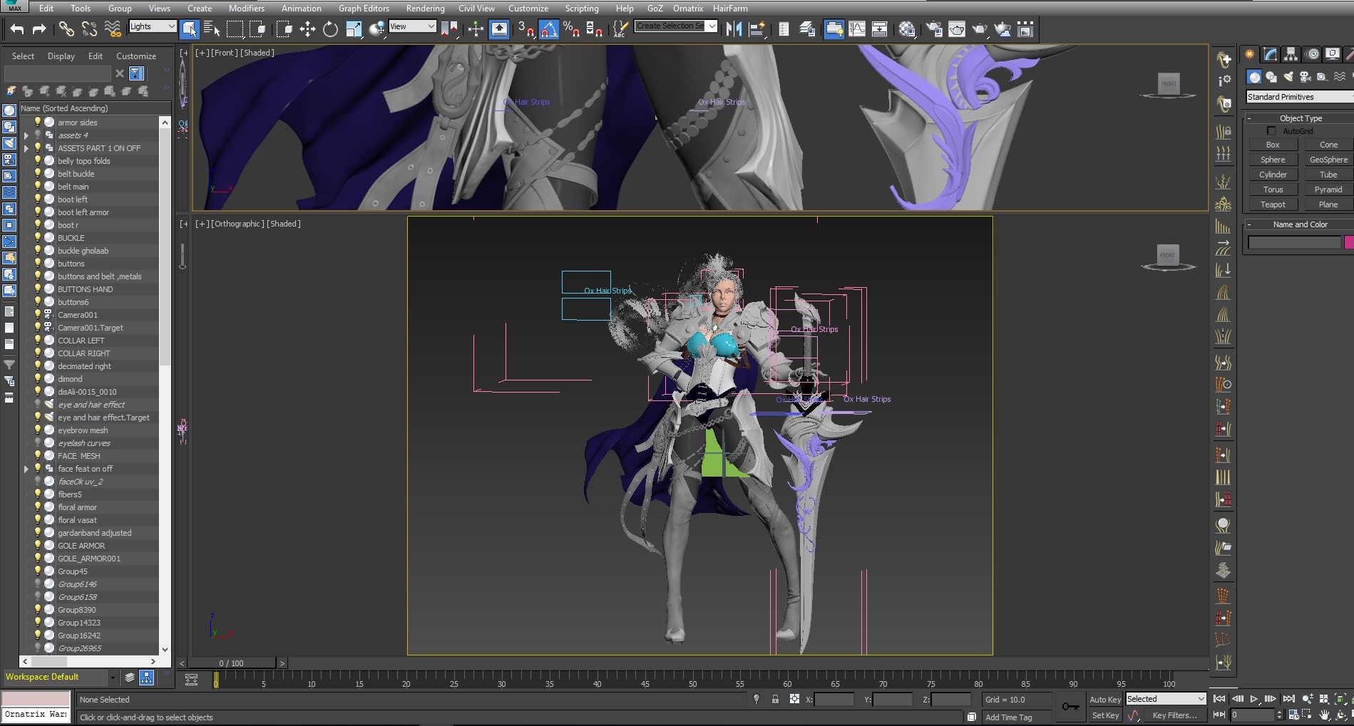Click the scene explorer filter icon

pyautogui.click(x=136, y=73)
